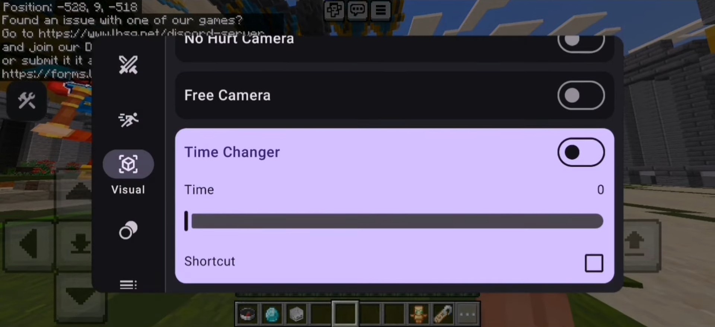715x327 pixels.
Task: Check the Shortcut checkbox
Action: click(x=594, y=263)
